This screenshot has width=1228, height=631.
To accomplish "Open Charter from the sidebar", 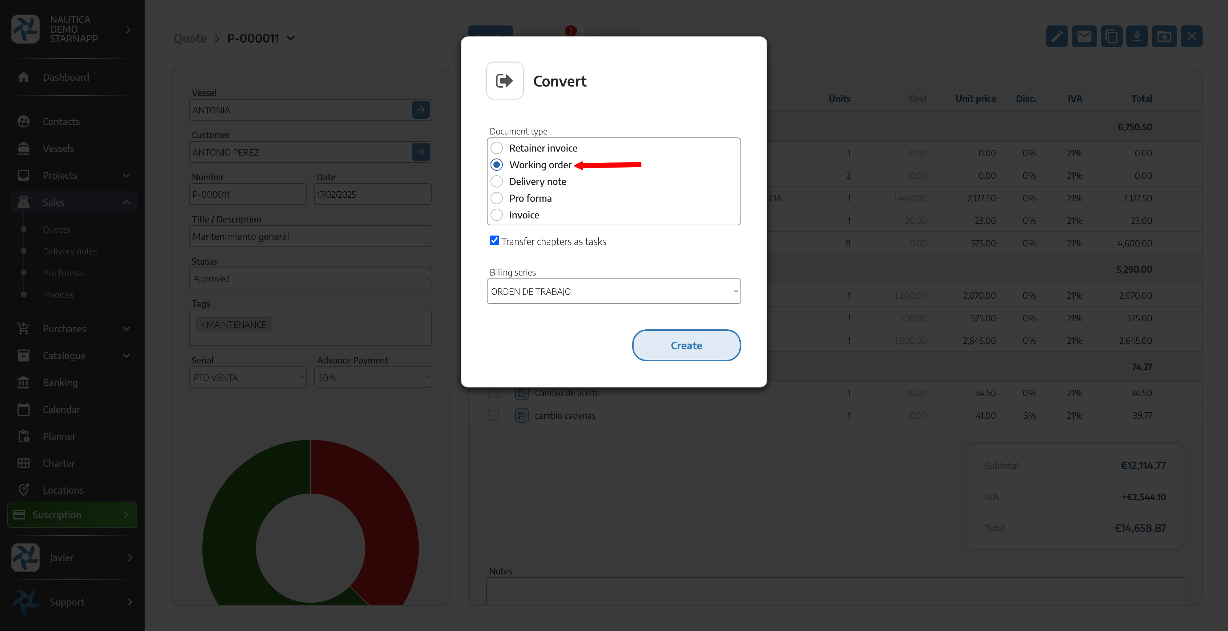I will click(x=58, y=463).
